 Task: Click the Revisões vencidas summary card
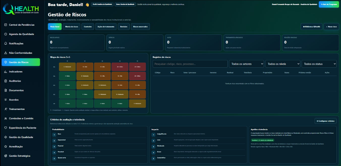310,43
